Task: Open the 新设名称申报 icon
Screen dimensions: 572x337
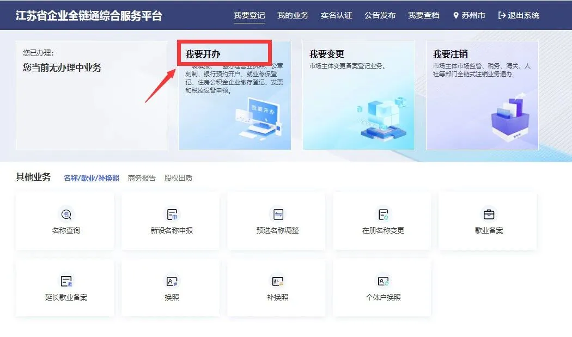Action: [x=172, y=214]
